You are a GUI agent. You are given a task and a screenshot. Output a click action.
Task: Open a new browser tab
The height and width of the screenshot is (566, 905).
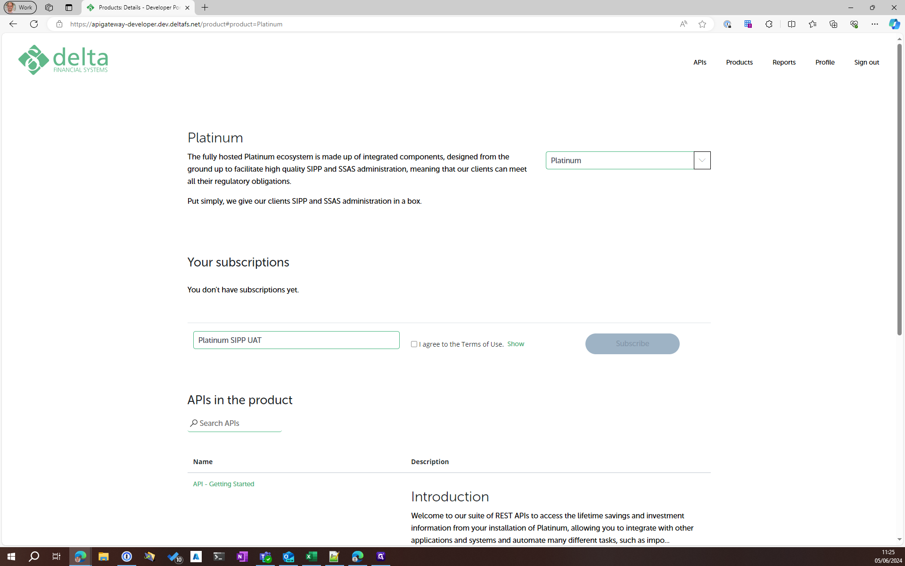(x=205, y=8)
